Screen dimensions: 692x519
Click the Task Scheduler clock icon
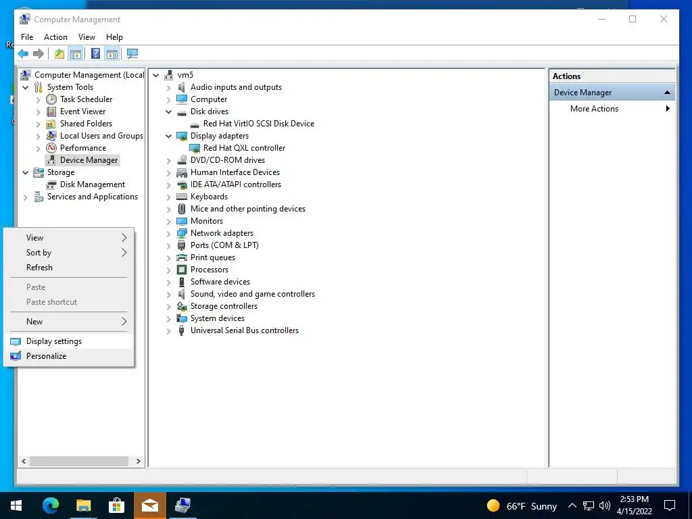(x=51, y=99)
